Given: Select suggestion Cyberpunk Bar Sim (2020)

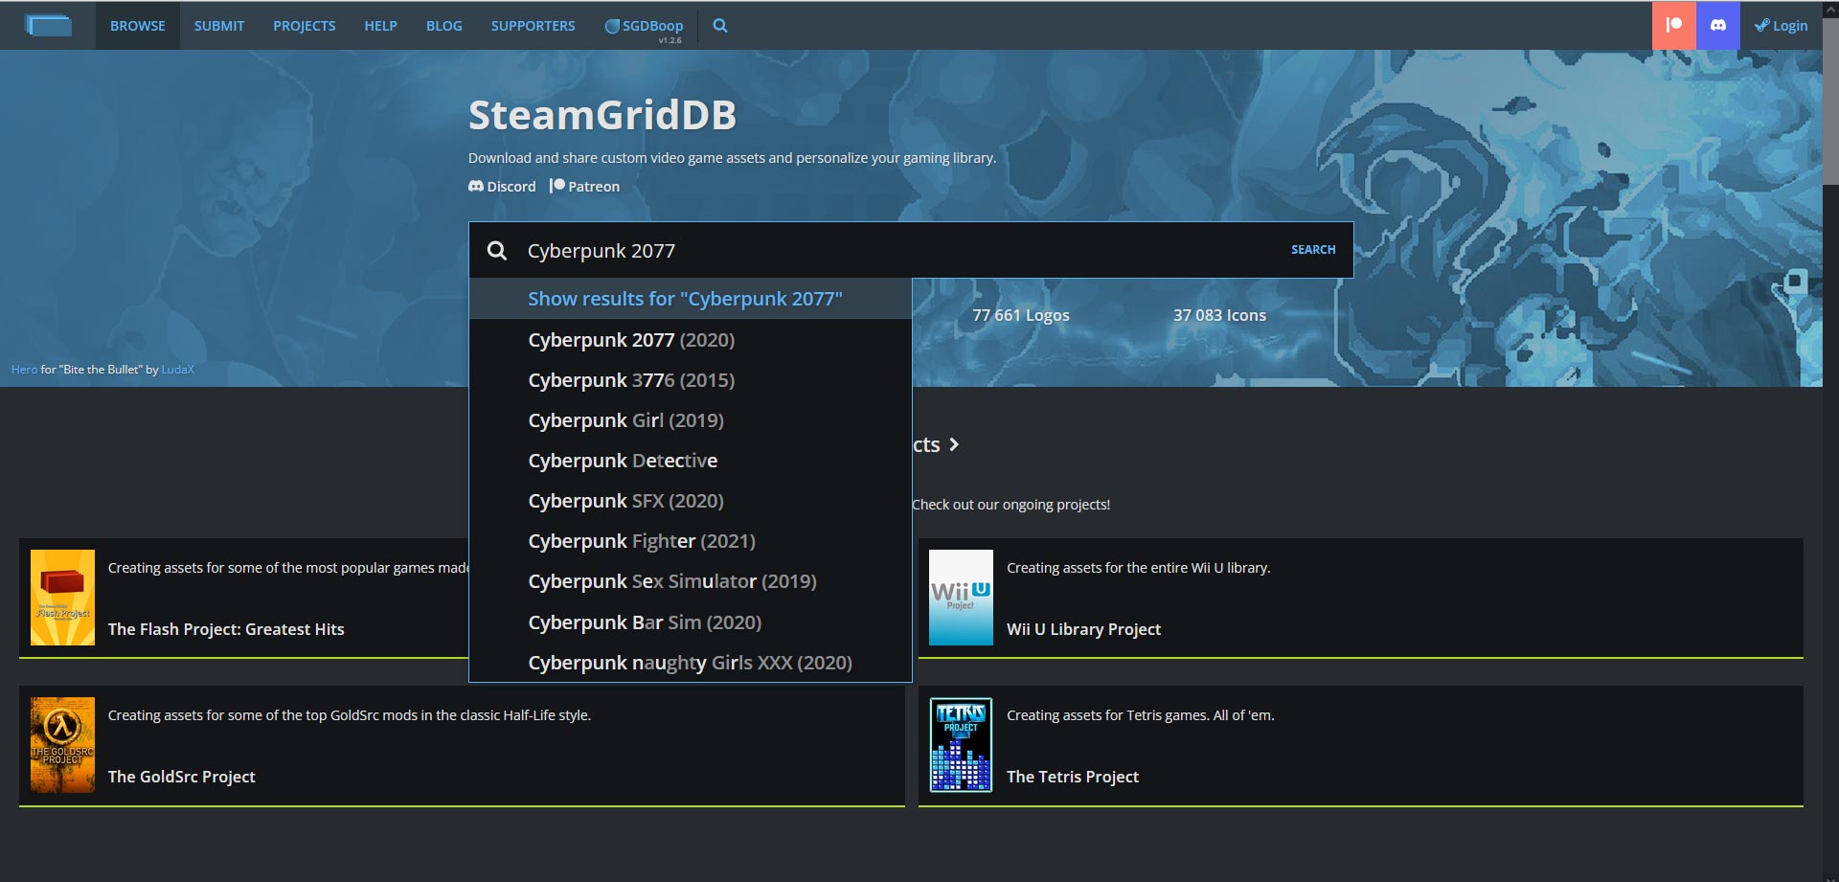Looking at the screenshot, I should (x=691, y=622).
